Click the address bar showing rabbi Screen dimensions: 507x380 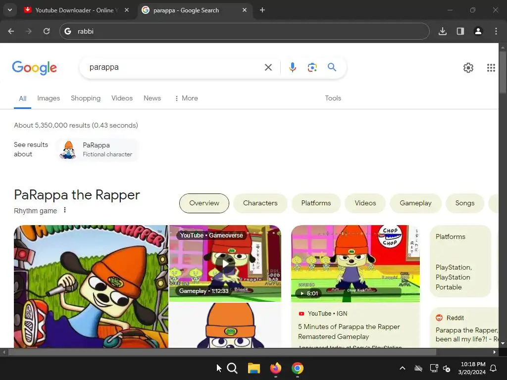pyautogui.click(x=245, y=31)
